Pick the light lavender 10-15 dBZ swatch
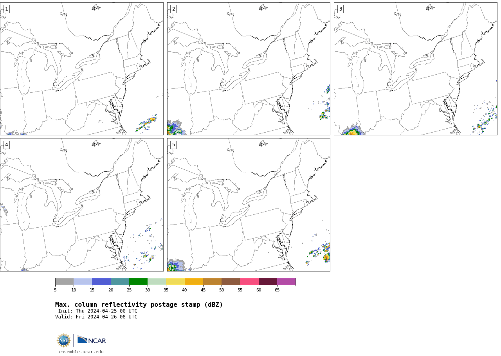The image size is (501, 356). (x=83, y=282)
